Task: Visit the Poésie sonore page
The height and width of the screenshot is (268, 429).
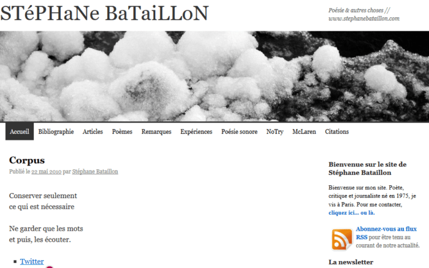Action: tap(239, 132)
